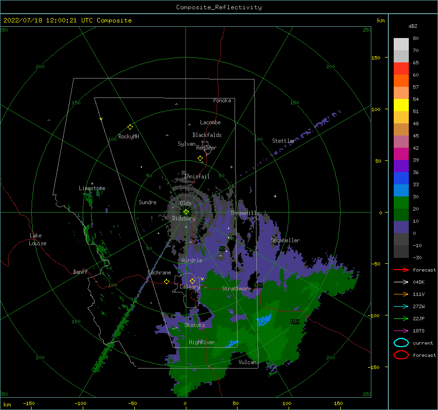Click the Limestone label
The image size is (438, 410).
92,188
